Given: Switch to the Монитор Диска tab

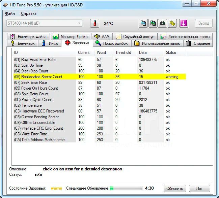Looking at the screenshot, I should tap(71, 37).
